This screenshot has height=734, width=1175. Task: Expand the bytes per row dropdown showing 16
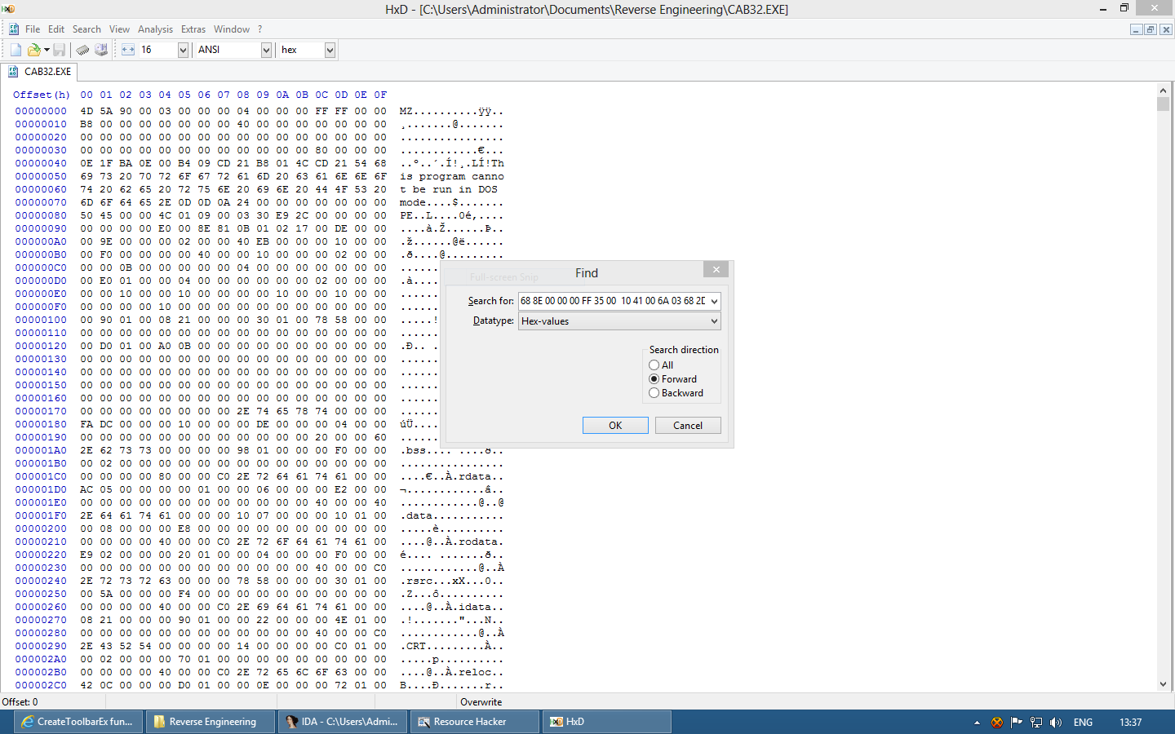[183, 50]
